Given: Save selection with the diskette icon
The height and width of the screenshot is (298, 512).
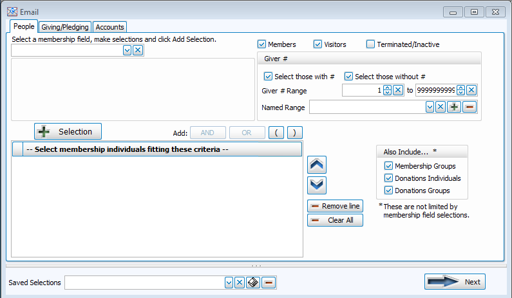Looking at the screenshot, I should point(253,283).
